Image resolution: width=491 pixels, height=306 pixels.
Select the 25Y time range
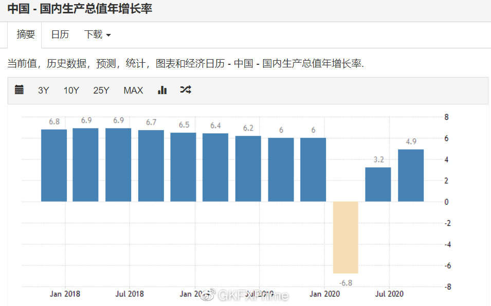[101, 90]
